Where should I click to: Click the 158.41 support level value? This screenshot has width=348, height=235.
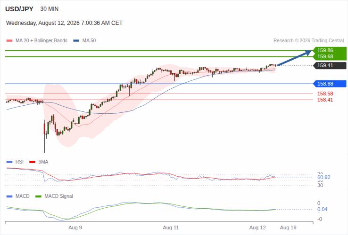coord(325,100)
